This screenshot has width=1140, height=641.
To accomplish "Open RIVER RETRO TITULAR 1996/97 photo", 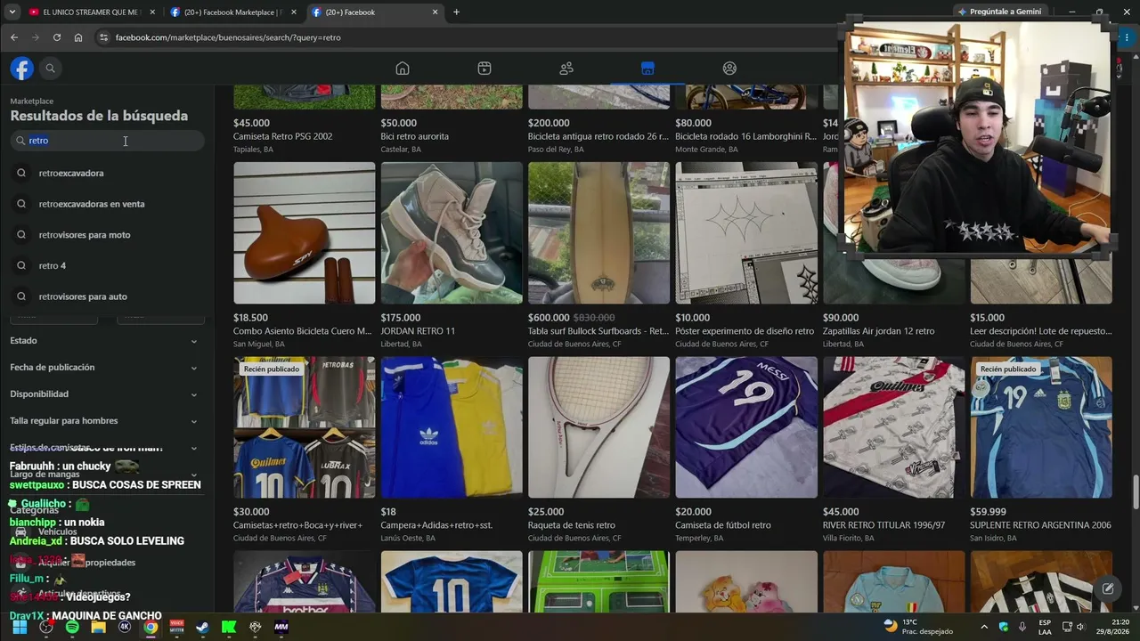I will point(893,427).
